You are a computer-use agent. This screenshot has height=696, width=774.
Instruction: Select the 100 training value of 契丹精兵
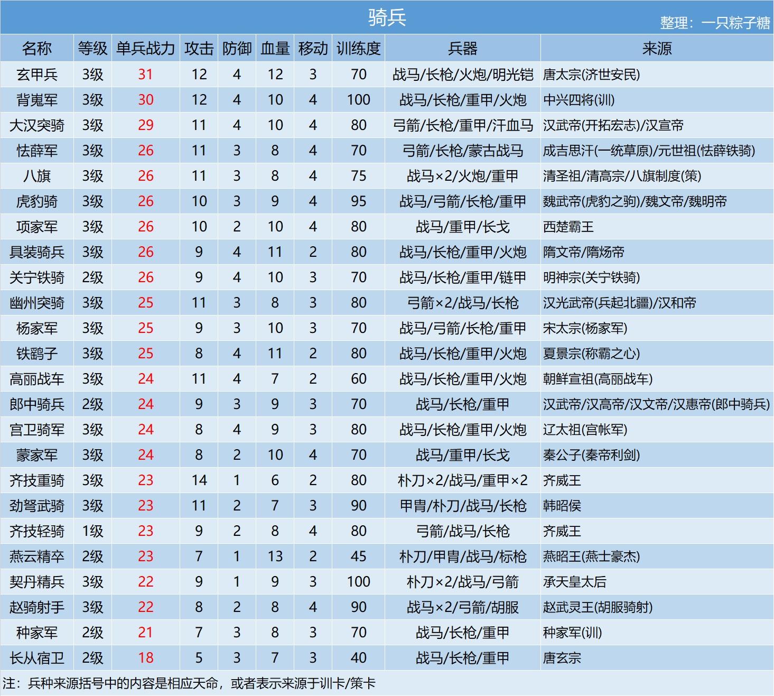click(x=359, y=582)
